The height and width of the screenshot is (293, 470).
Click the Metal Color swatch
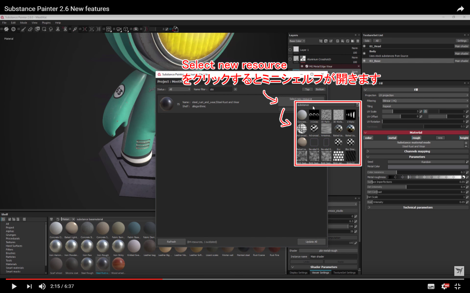(428, 167)
